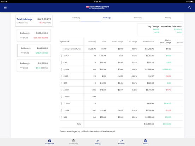Open the TC6418 row options menu
The height and width of the screenshot is (146, 195).
click(x=62, y=103)
